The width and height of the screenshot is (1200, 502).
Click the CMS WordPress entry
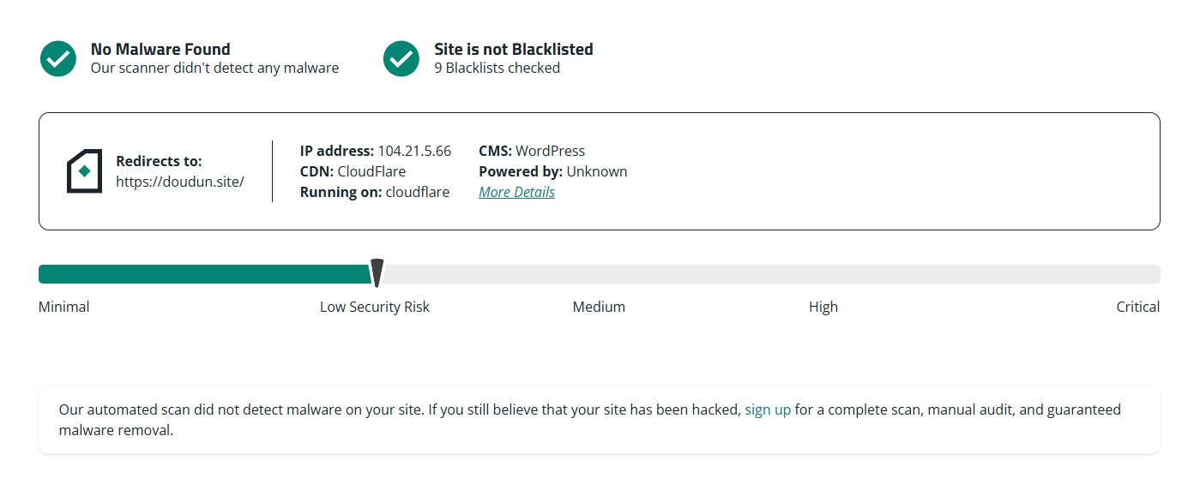(x=532, y=151)
